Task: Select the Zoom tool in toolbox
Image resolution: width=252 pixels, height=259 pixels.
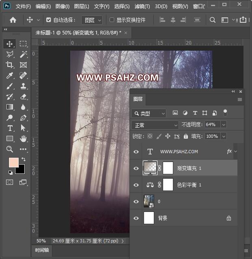Action: coord(10,149)
